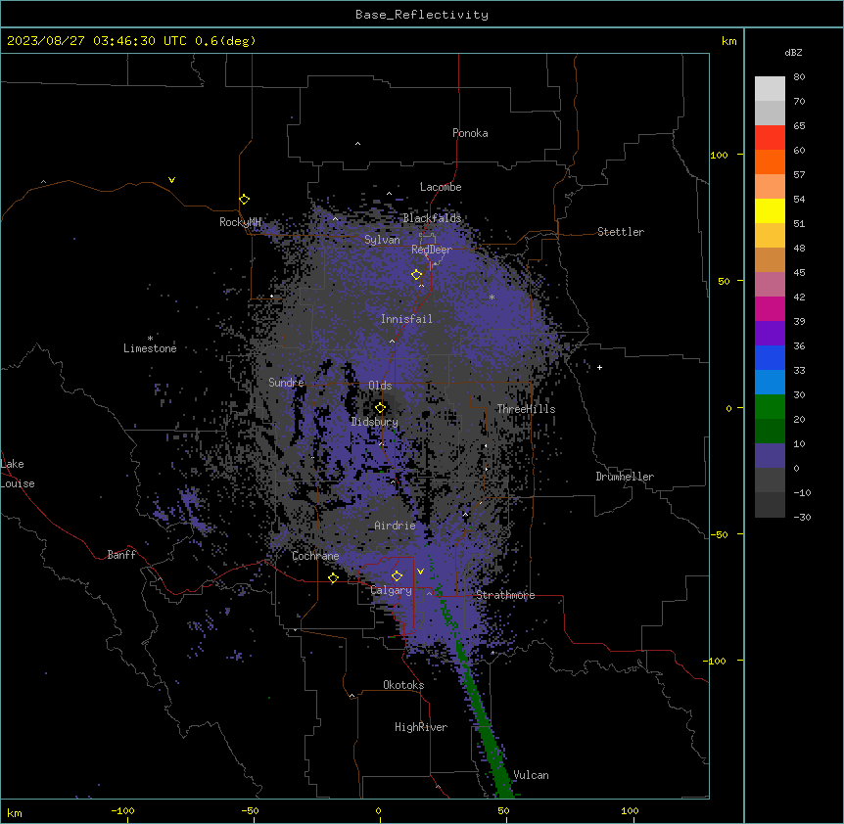
Task: Click the Cochrane city label
Action: [315, 556]
